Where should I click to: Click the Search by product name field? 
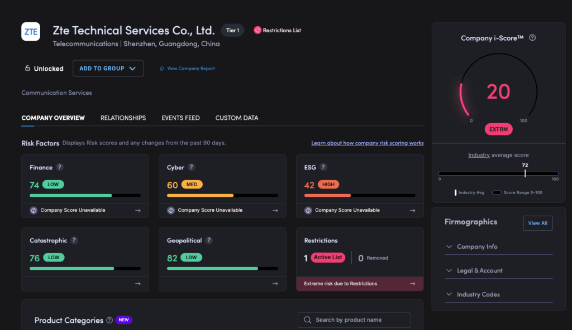point(354,320)
